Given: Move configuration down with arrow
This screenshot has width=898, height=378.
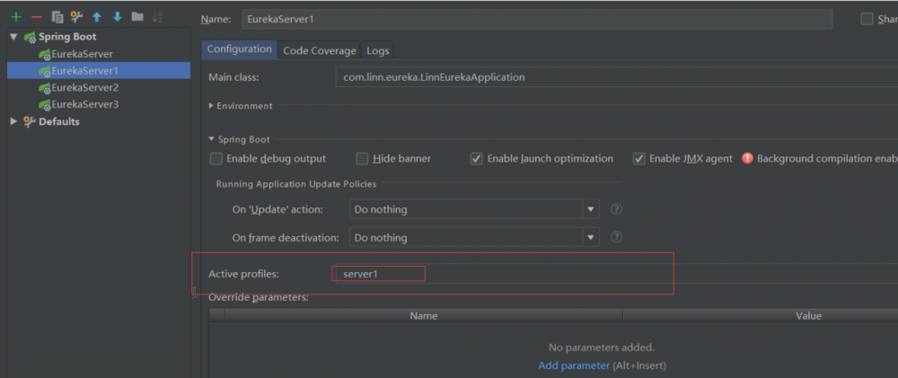Looking at the screenshot, I should 118,17.
